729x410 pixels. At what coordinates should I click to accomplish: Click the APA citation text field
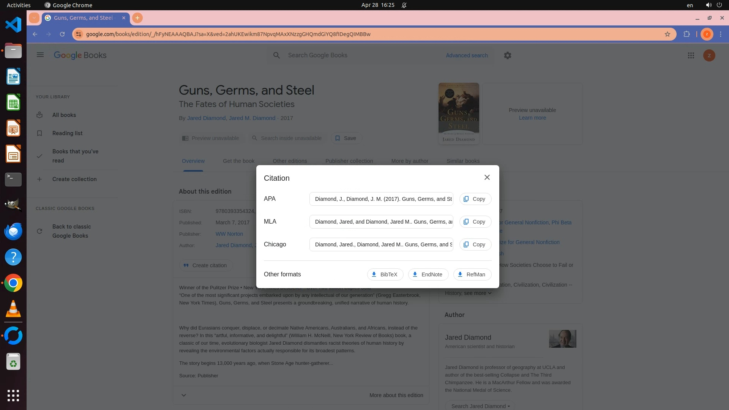coord(381,199)
